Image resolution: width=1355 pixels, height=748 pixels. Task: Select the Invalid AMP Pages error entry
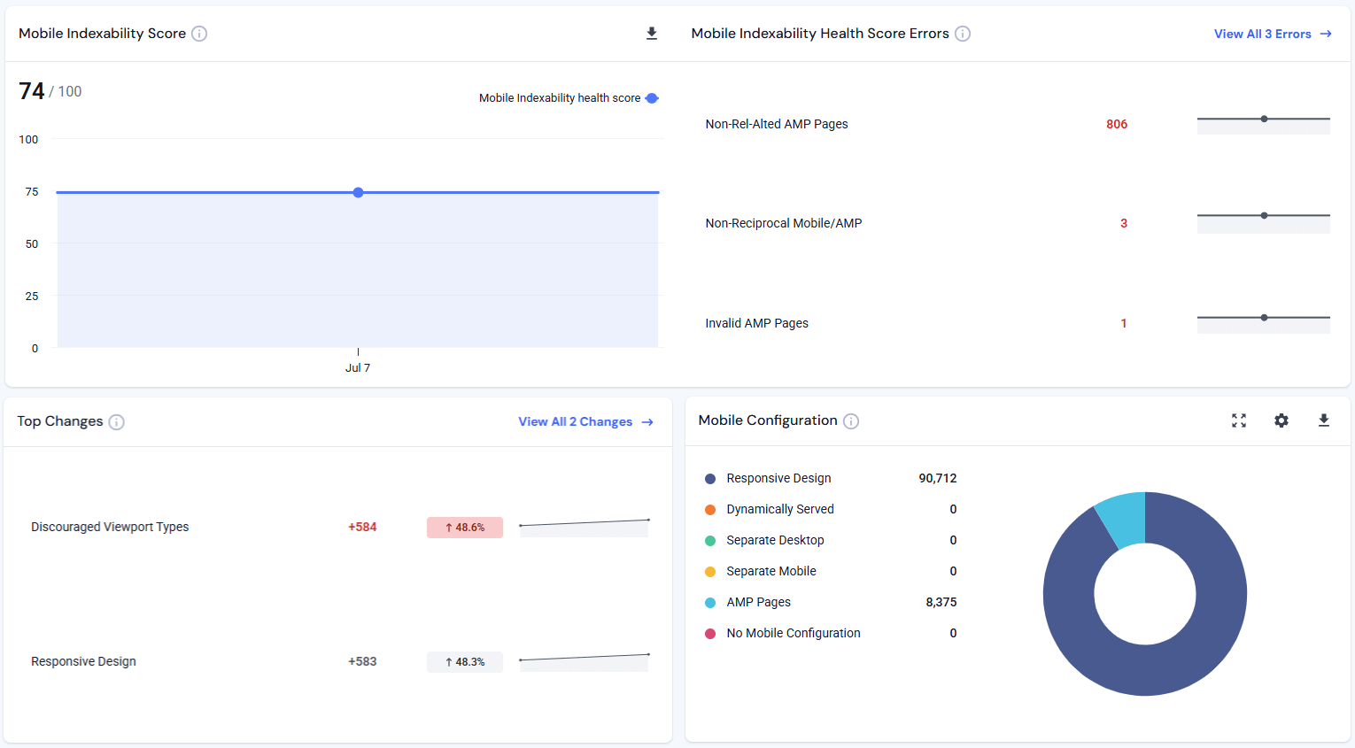coord(757,323)
